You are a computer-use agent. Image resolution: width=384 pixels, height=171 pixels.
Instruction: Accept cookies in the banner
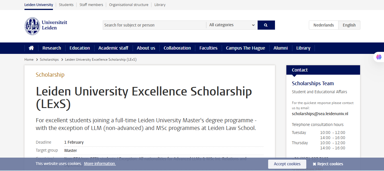pos(287,164)
